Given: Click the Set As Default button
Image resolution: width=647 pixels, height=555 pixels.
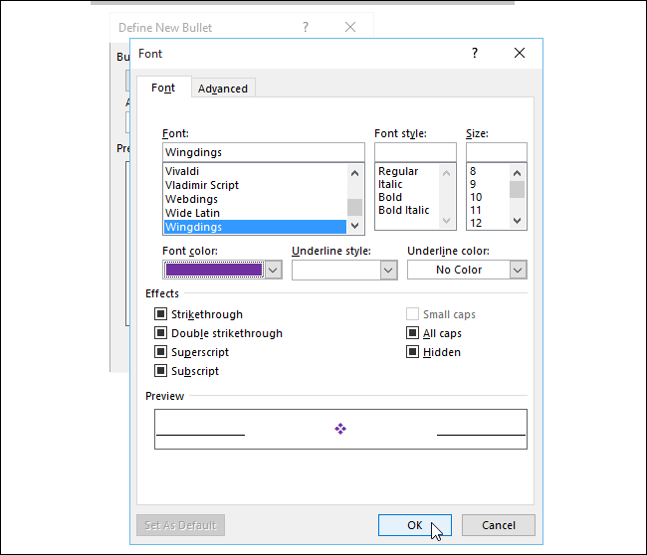Looking at the screenshot, I should click(x=181, y=525).
